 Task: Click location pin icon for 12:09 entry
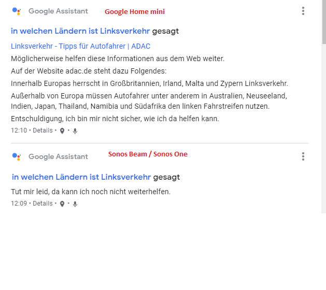[x=62, y=204]
